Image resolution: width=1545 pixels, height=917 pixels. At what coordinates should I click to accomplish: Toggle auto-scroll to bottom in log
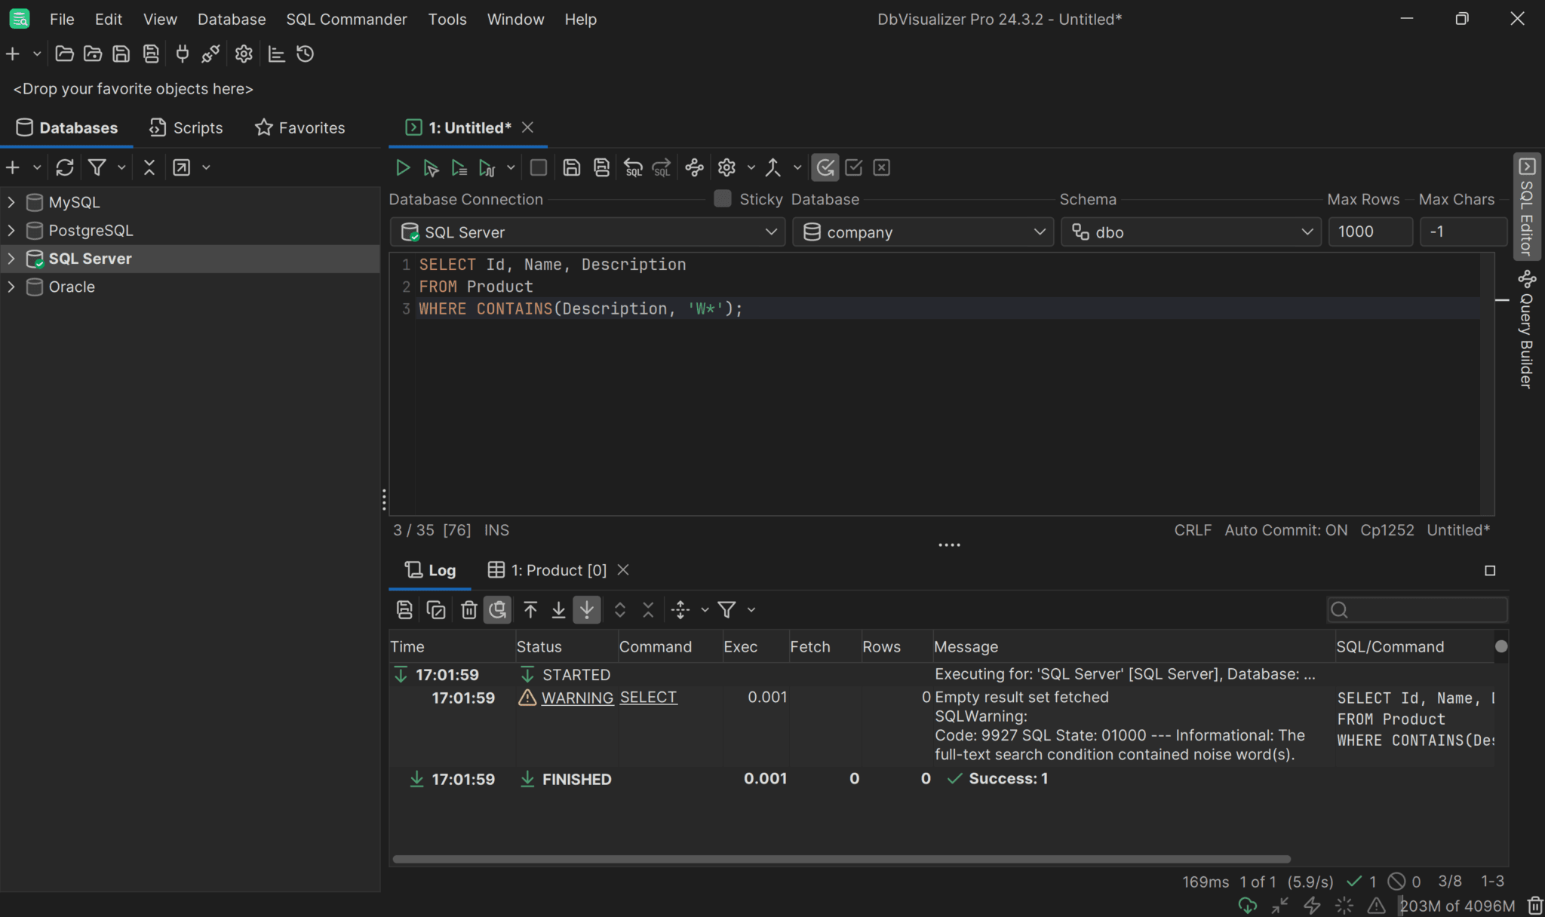click(x=587, y=609)
